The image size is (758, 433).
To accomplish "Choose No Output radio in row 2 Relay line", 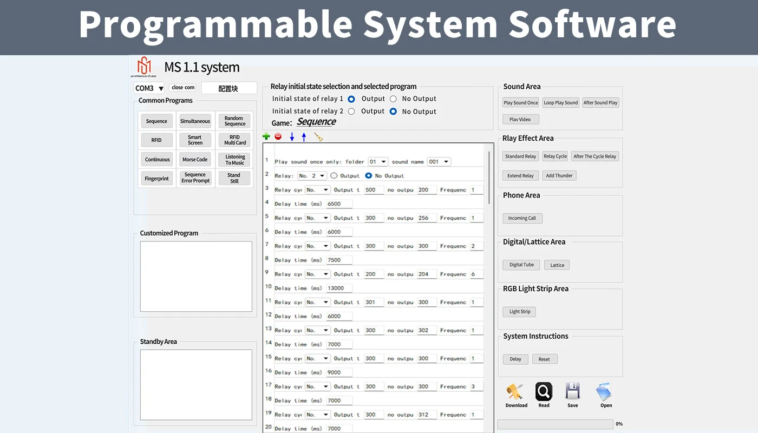I will coord(369,176).
